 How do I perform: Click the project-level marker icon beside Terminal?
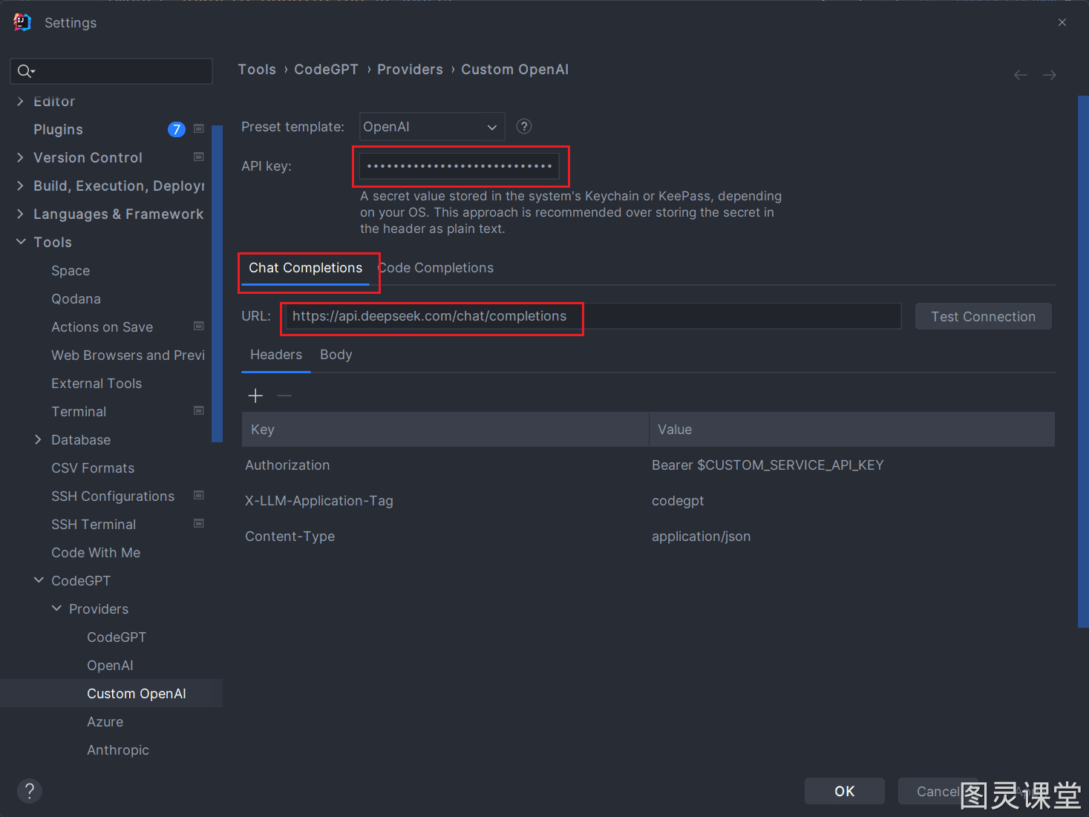[x=199, y=410]
